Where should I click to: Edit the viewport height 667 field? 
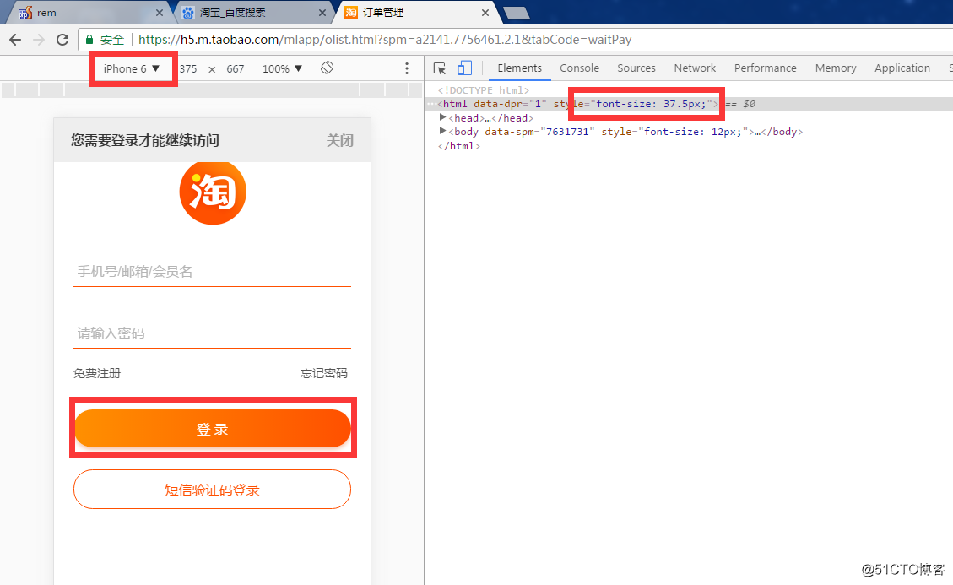point(236,68)
